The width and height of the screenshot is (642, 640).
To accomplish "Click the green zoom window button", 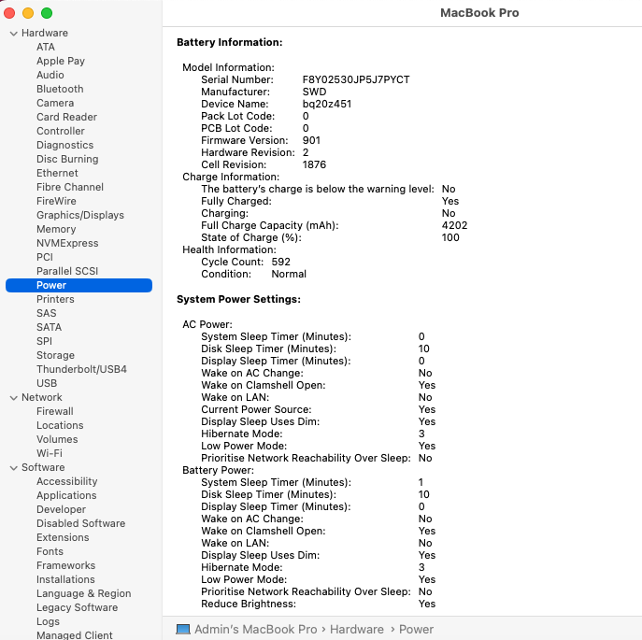I will pos(47,13).
